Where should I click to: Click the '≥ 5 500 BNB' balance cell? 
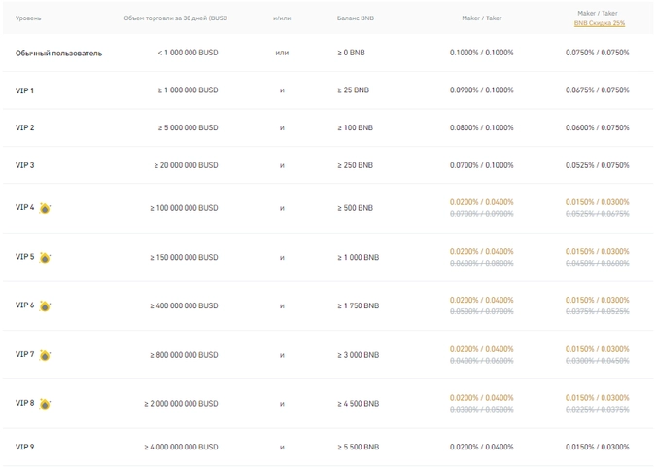(x=358, y=447)
